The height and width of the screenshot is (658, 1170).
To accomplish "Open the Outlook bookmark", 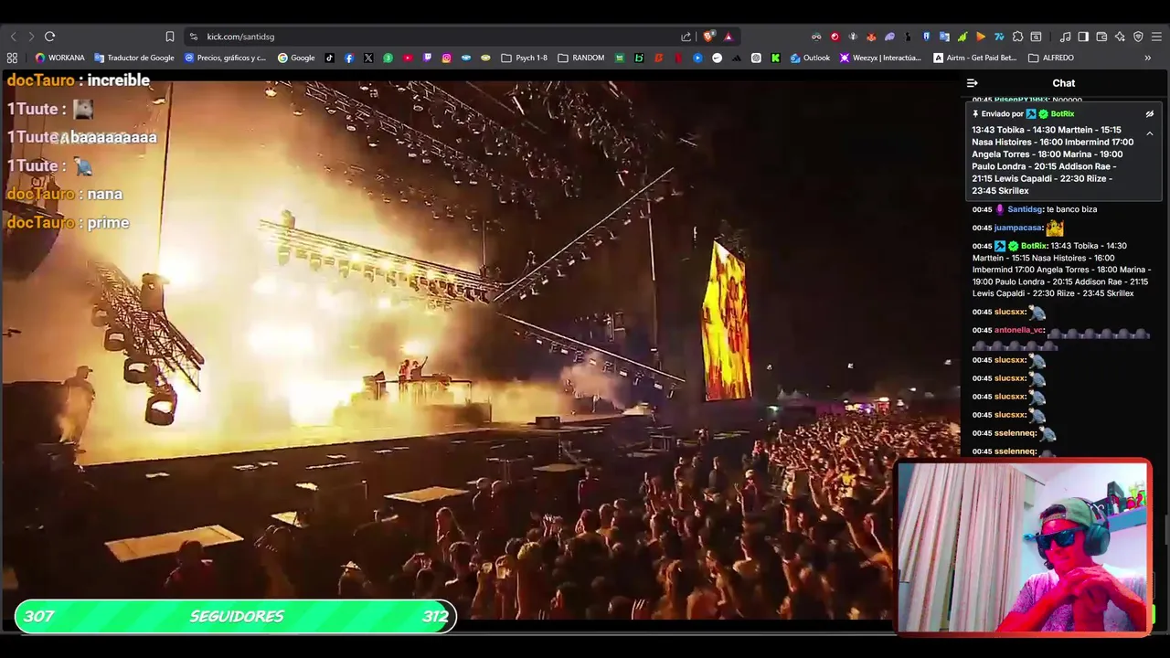I will [x=810, y=58].
